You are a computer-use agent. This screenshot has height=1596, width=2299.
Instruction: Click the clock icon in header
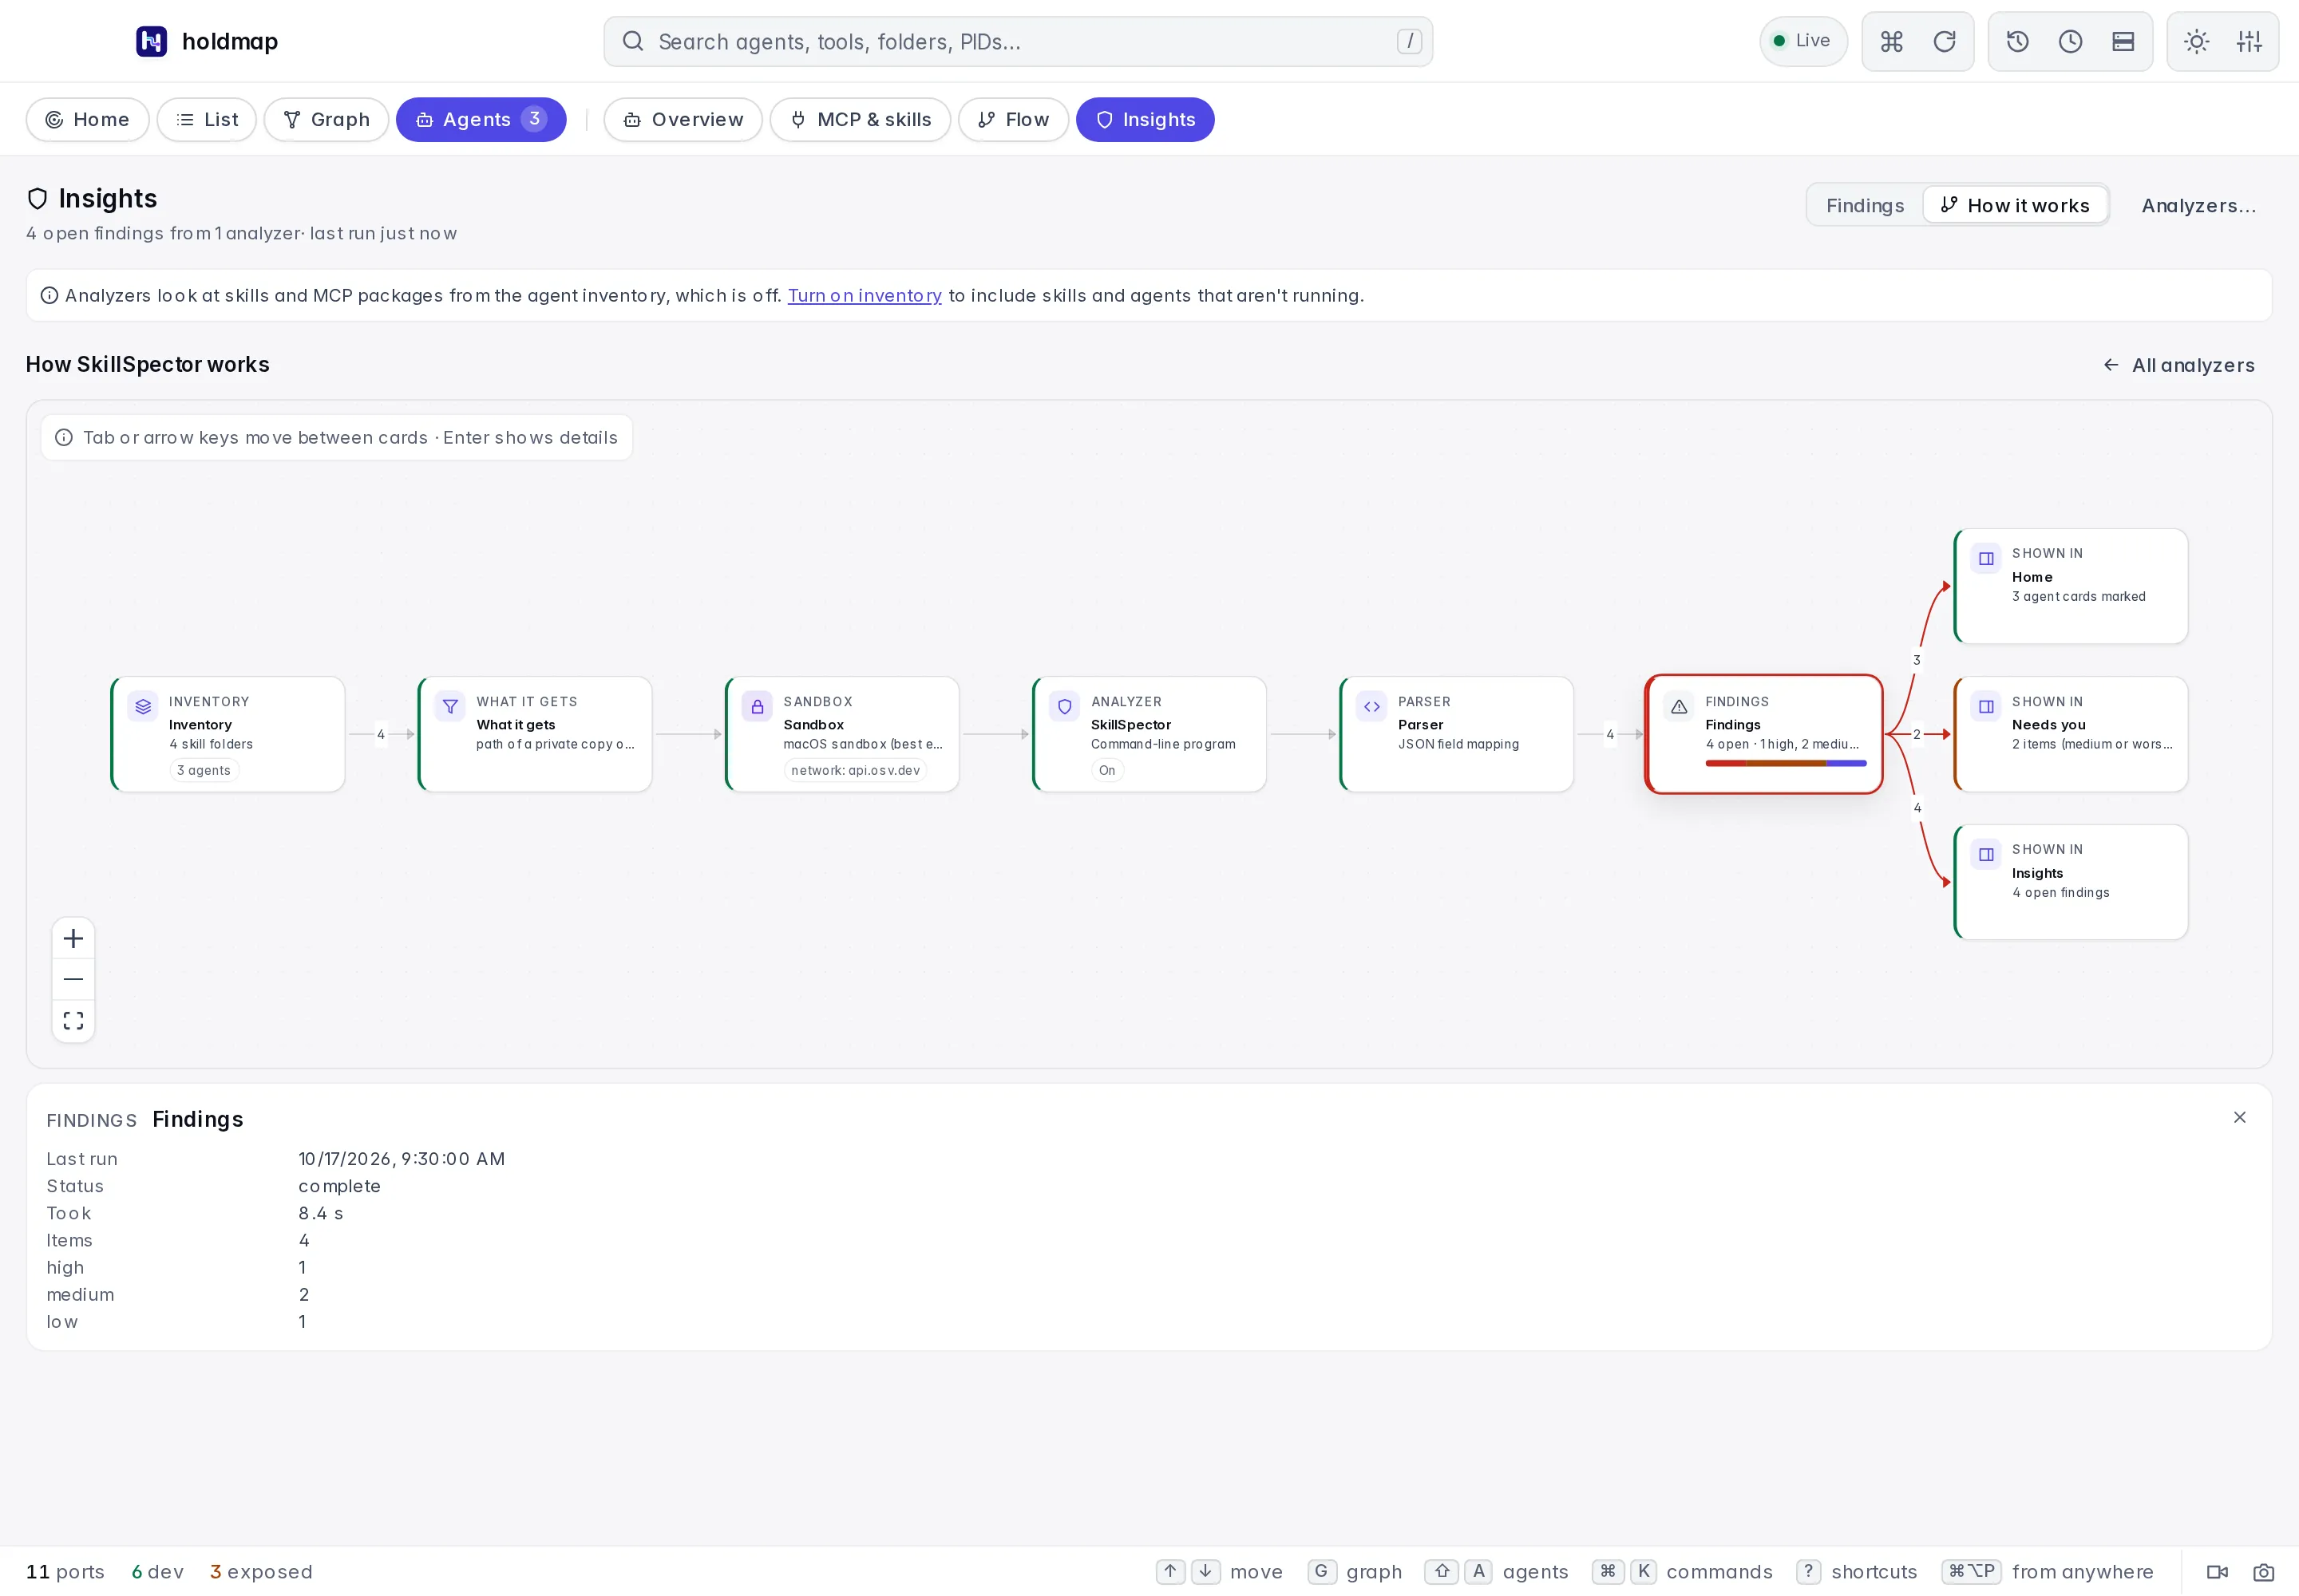point(2070,41)
